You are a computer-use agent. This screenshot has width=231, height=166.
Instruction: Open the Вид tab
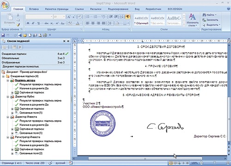(x=137, y=9)
